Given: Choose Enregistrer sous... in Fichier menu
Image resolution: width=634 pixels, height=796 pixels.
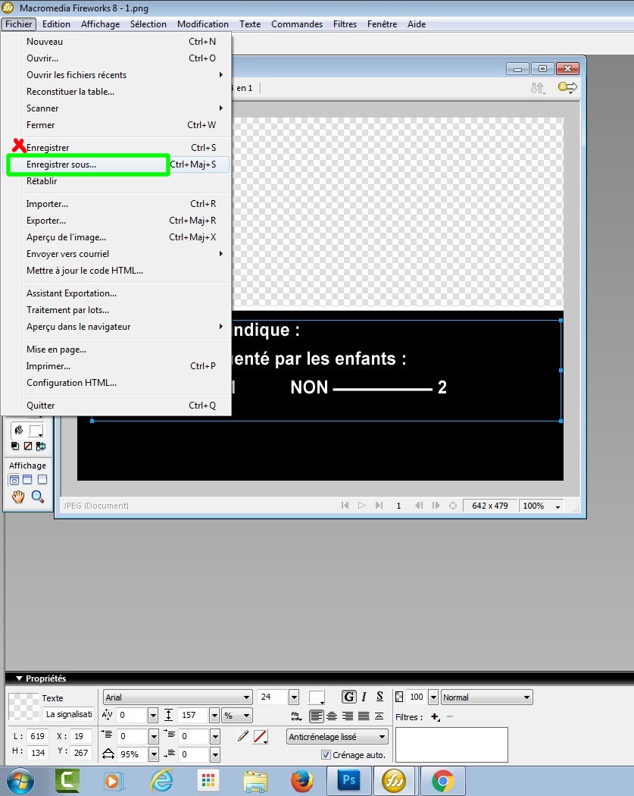Looking at the screenshot, I should point(117,165).
